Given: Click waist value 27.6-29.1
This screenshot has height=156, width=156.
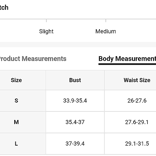Looking at the screenshot, I should click(137, 122).
